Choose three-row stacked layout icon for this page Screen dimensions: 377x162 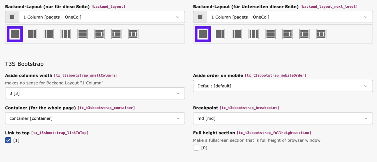tap(83, 34)
